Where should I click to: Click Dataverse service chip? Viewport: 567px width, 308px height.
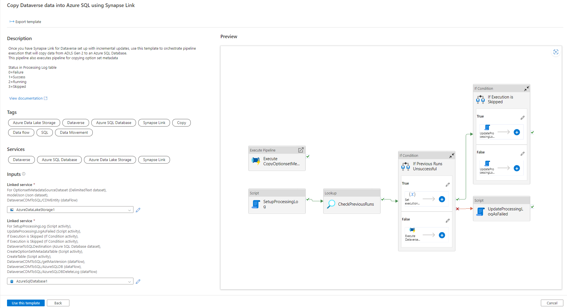[x=21, y=160]
